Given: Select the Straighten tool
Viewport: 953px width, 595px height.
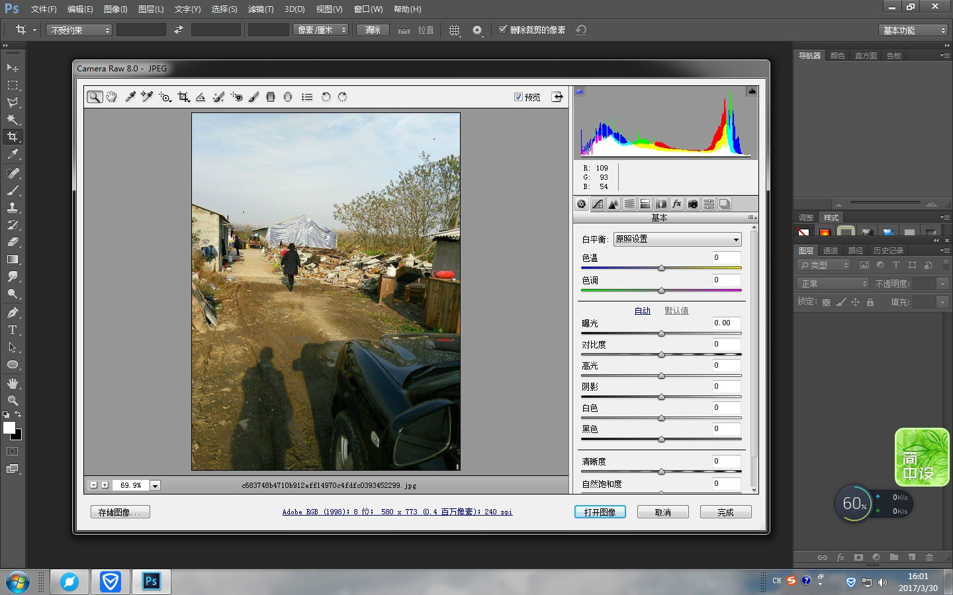Looking at the screenshot, I should point(201,97).
